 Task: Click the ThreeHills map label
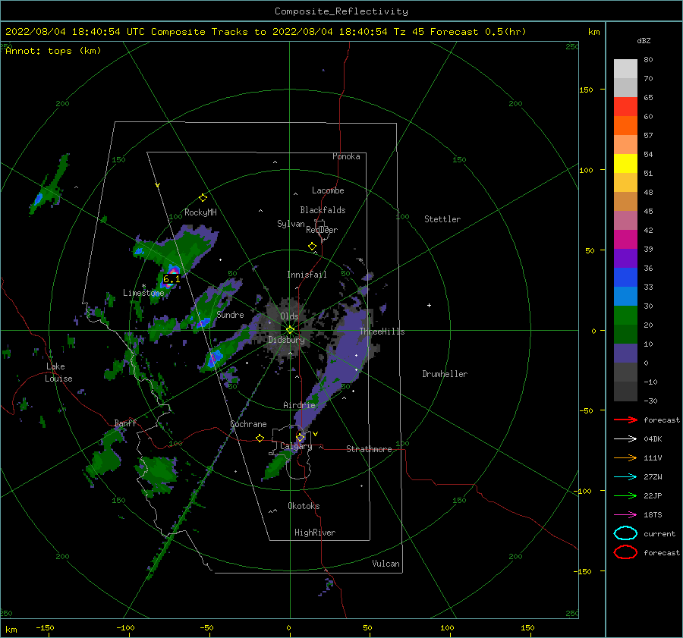click(x=382, y=332)
